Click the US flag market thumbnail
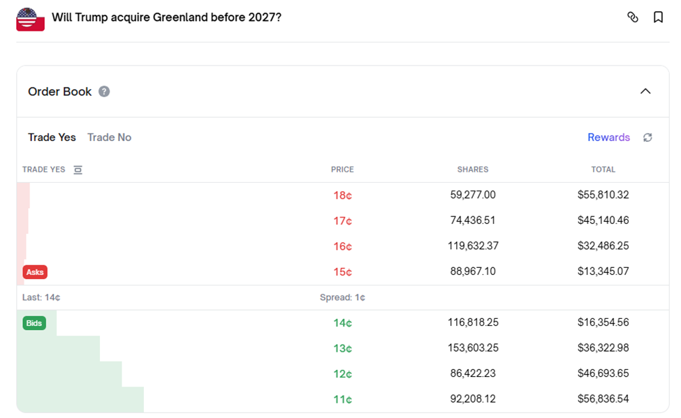681x418 pixels. point(31,20)
